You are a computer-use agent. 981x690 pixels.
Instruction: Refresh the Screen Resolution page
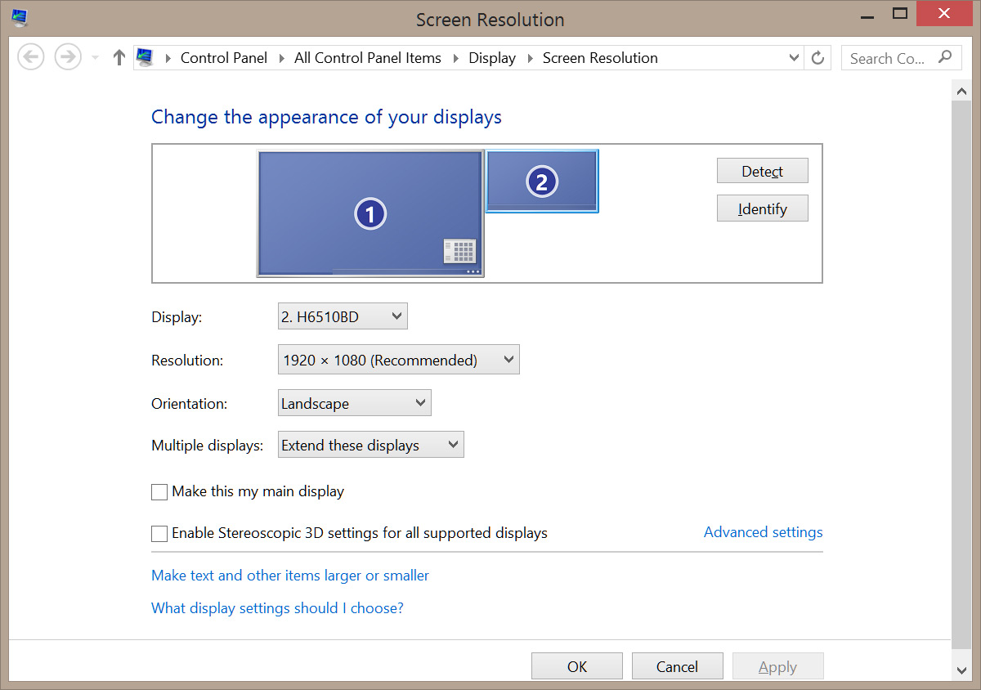tap(817, 58)
